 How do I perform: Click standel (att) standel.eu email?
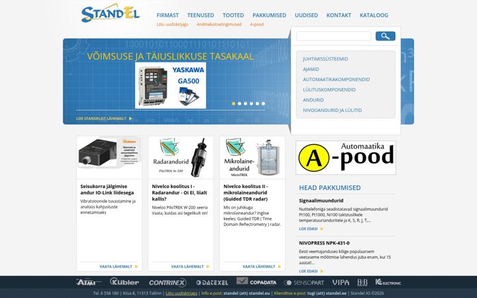pos(246,293)
